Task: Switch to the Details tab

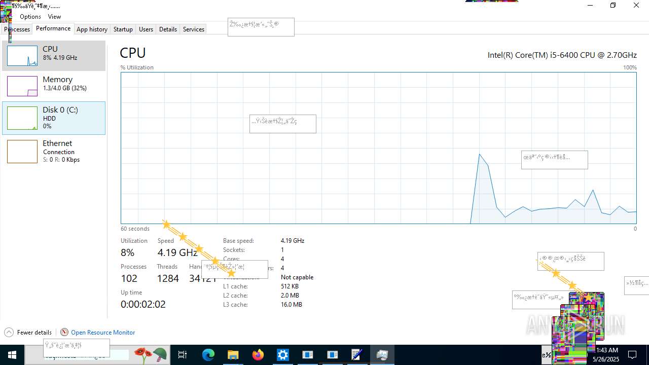Action: coord(168,29)
